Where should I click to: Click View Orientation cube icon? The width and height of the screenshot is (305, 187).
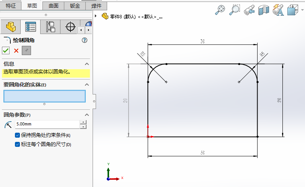click(292, 10)
